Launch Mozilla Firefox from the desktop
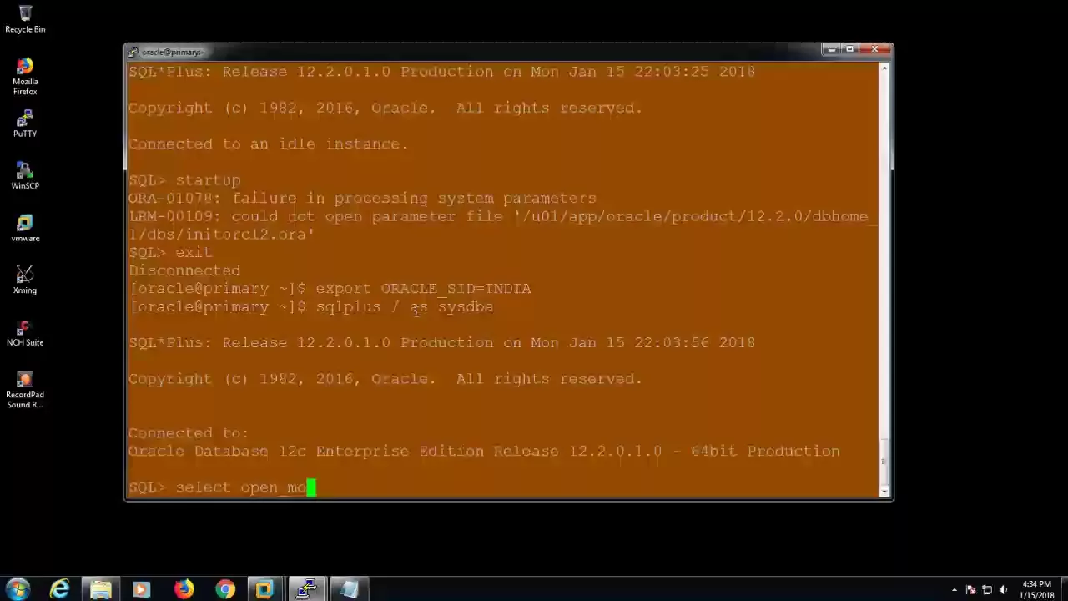1068x601 pixels. [25, 76]
